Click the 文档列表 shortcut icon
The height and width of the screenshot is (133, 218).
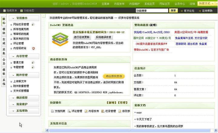pyautogui.click(x=52, y=111)
